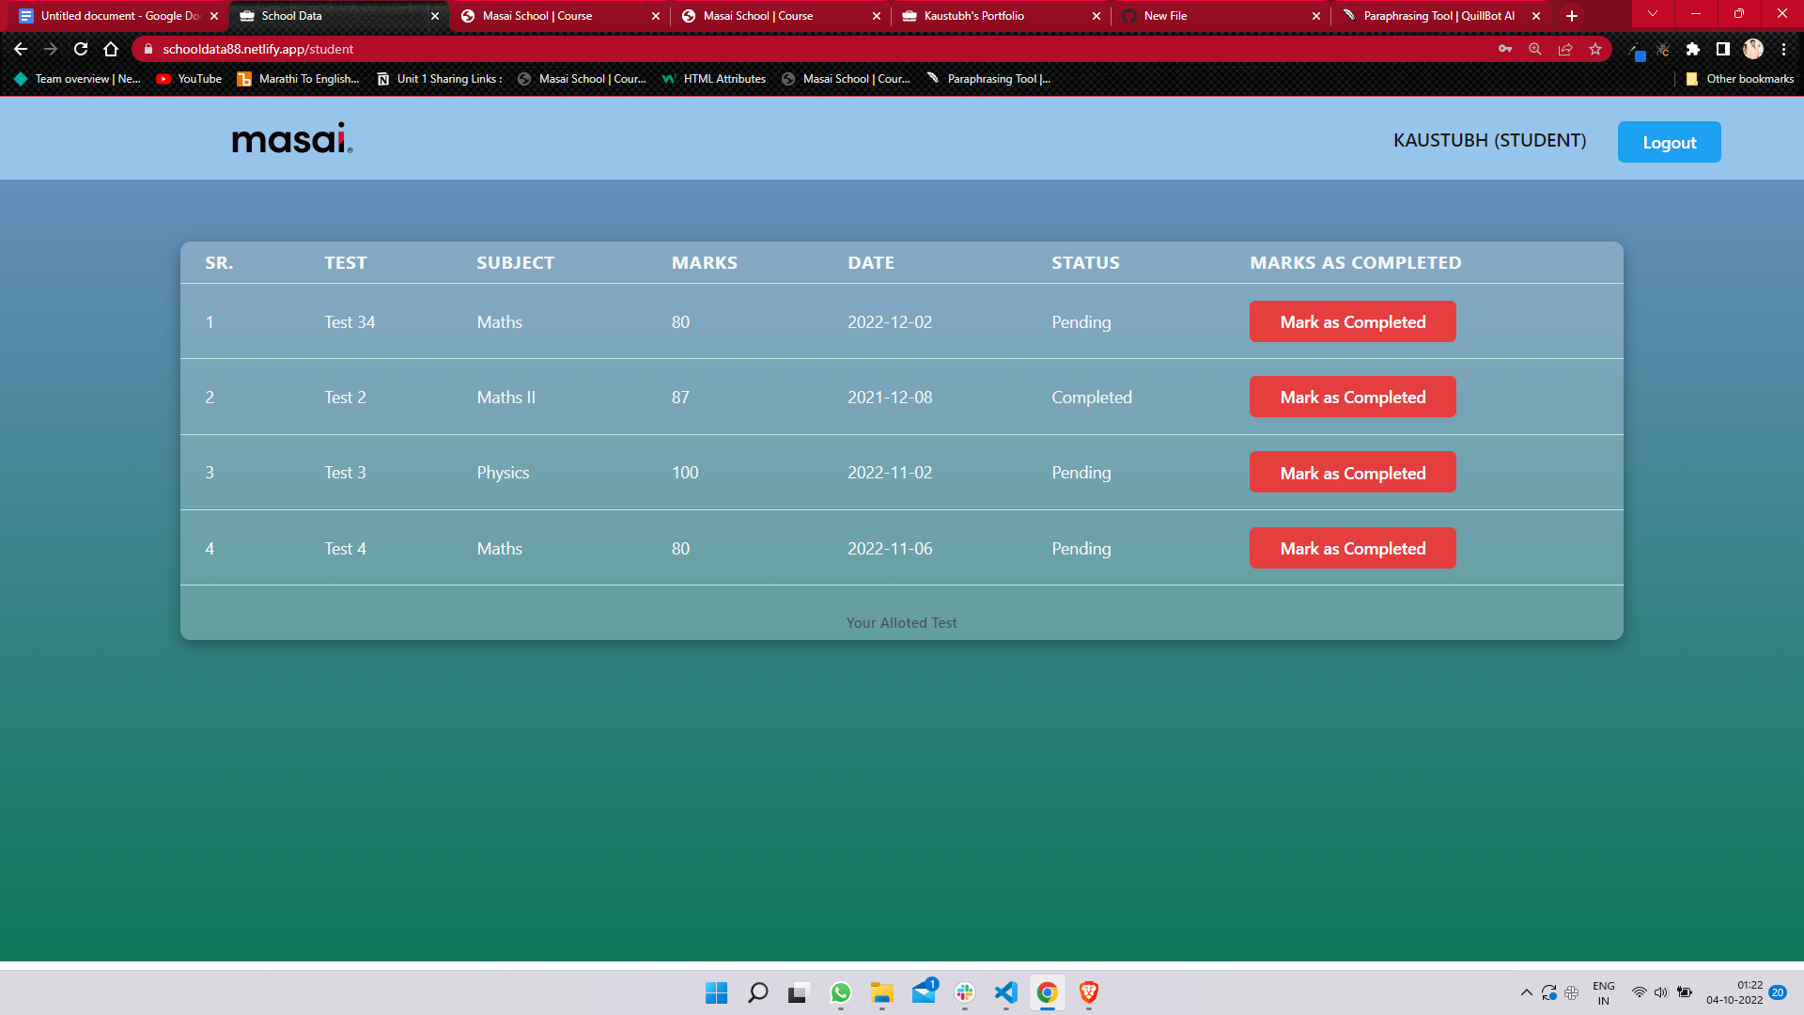1804x1015 pixels.
Task: Mark Test 34 as Completed
Action: pos(1352,321)
